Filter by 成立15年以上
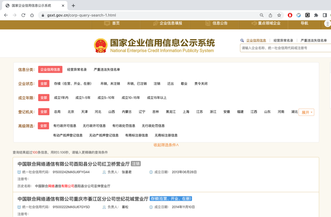 coord(157,98)
